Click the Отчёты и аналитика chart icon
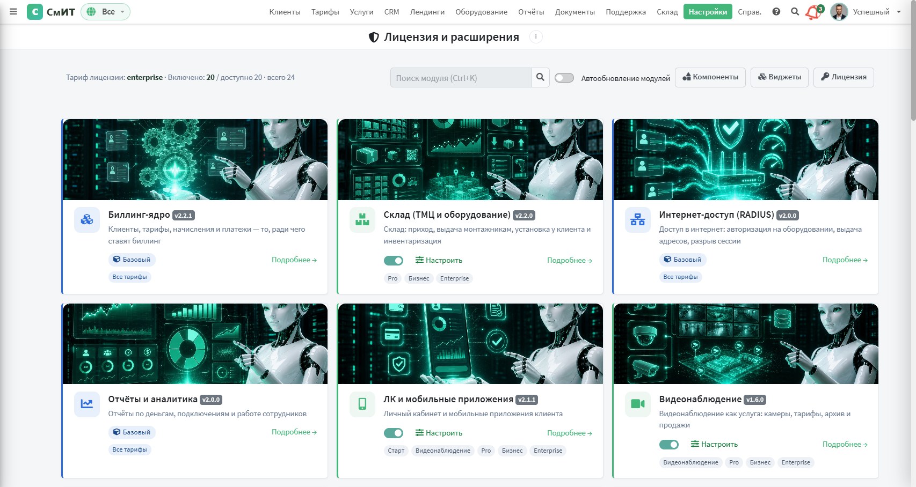The image size is (916, 487). pyautogui.click(x=87, y=404)
